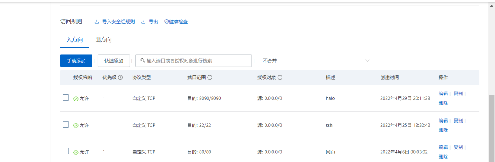Click the ssh description cell
This screenshot has width=495, height=162.
329,126
